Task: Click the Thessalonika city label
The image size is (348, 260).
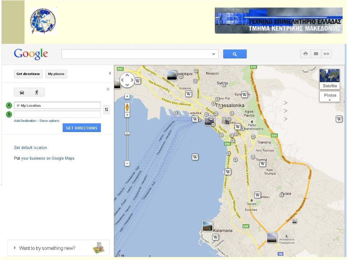Action: pyautogui.click(x=230, y=105)
